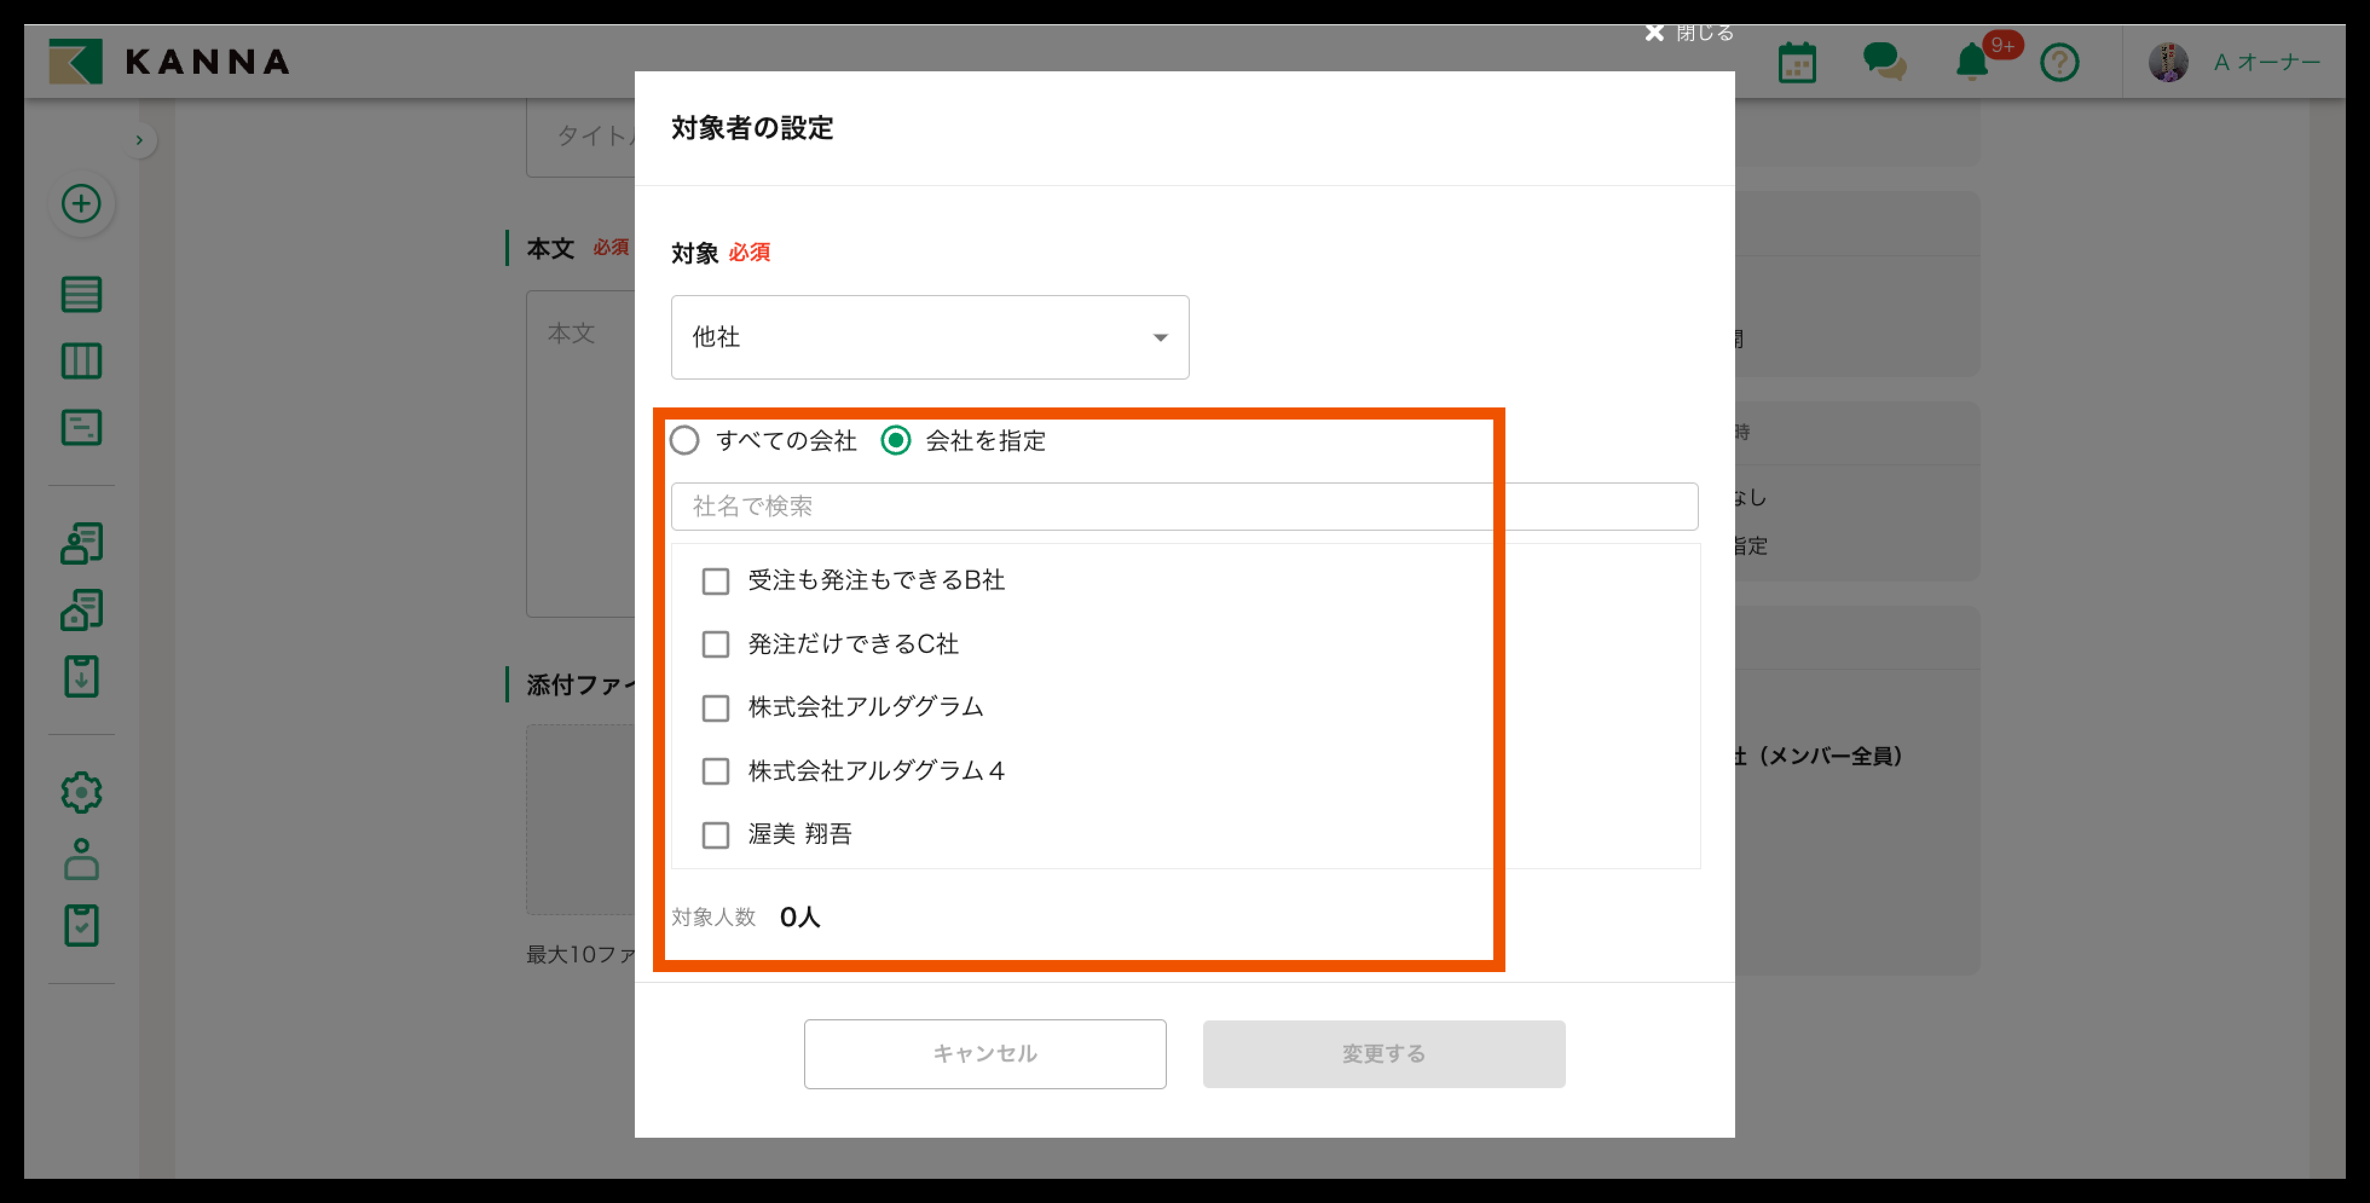Check the 渥美 翔吾 checkbox

(715, 835)
